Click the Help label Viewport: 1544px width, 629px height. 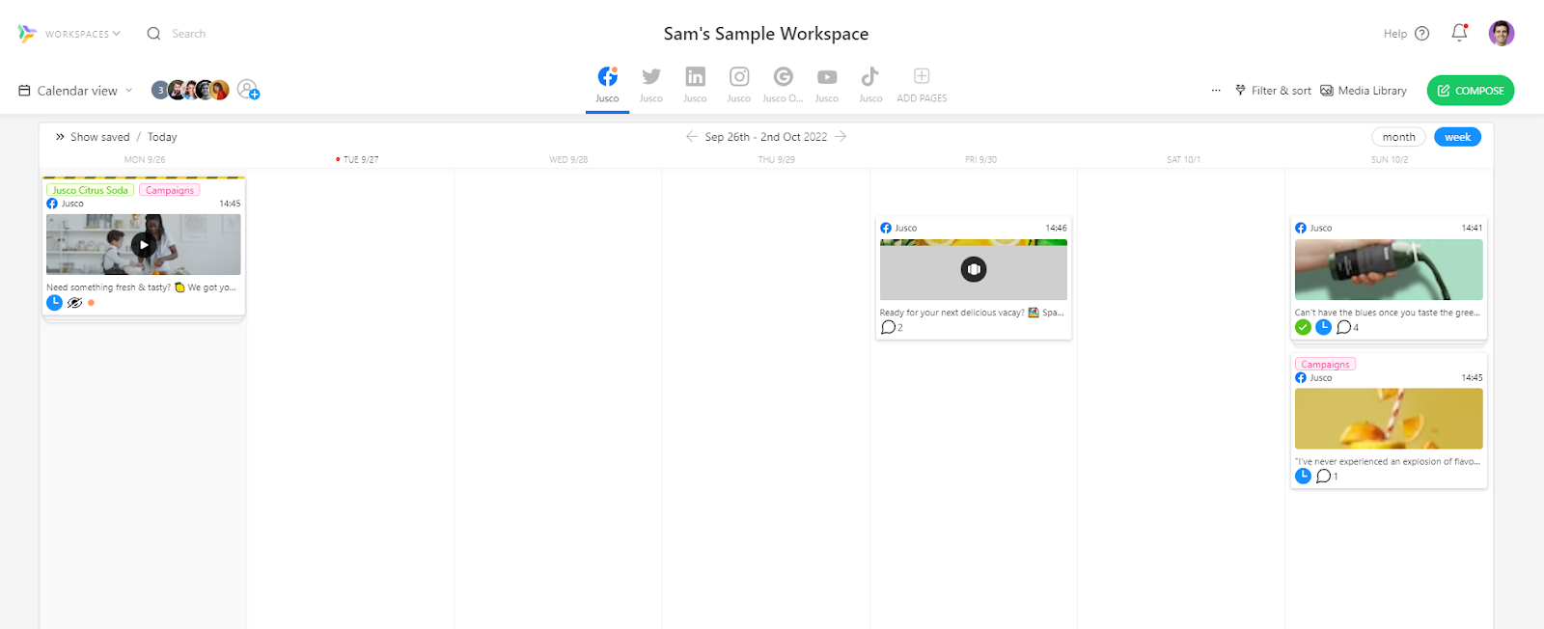tap(1394, 34)
